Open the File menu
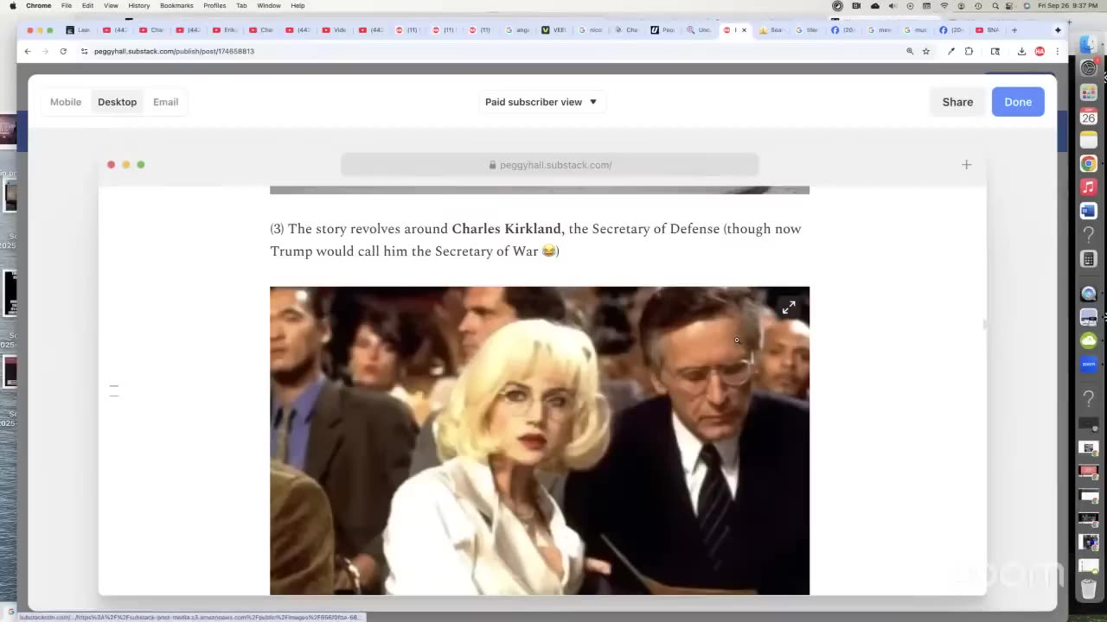1107x622 pixels. point(67,5)
